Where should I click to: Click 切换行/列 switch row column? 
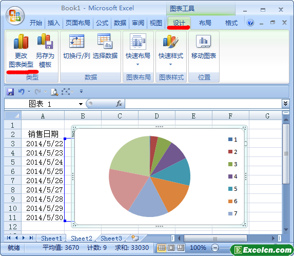[76, 47]
